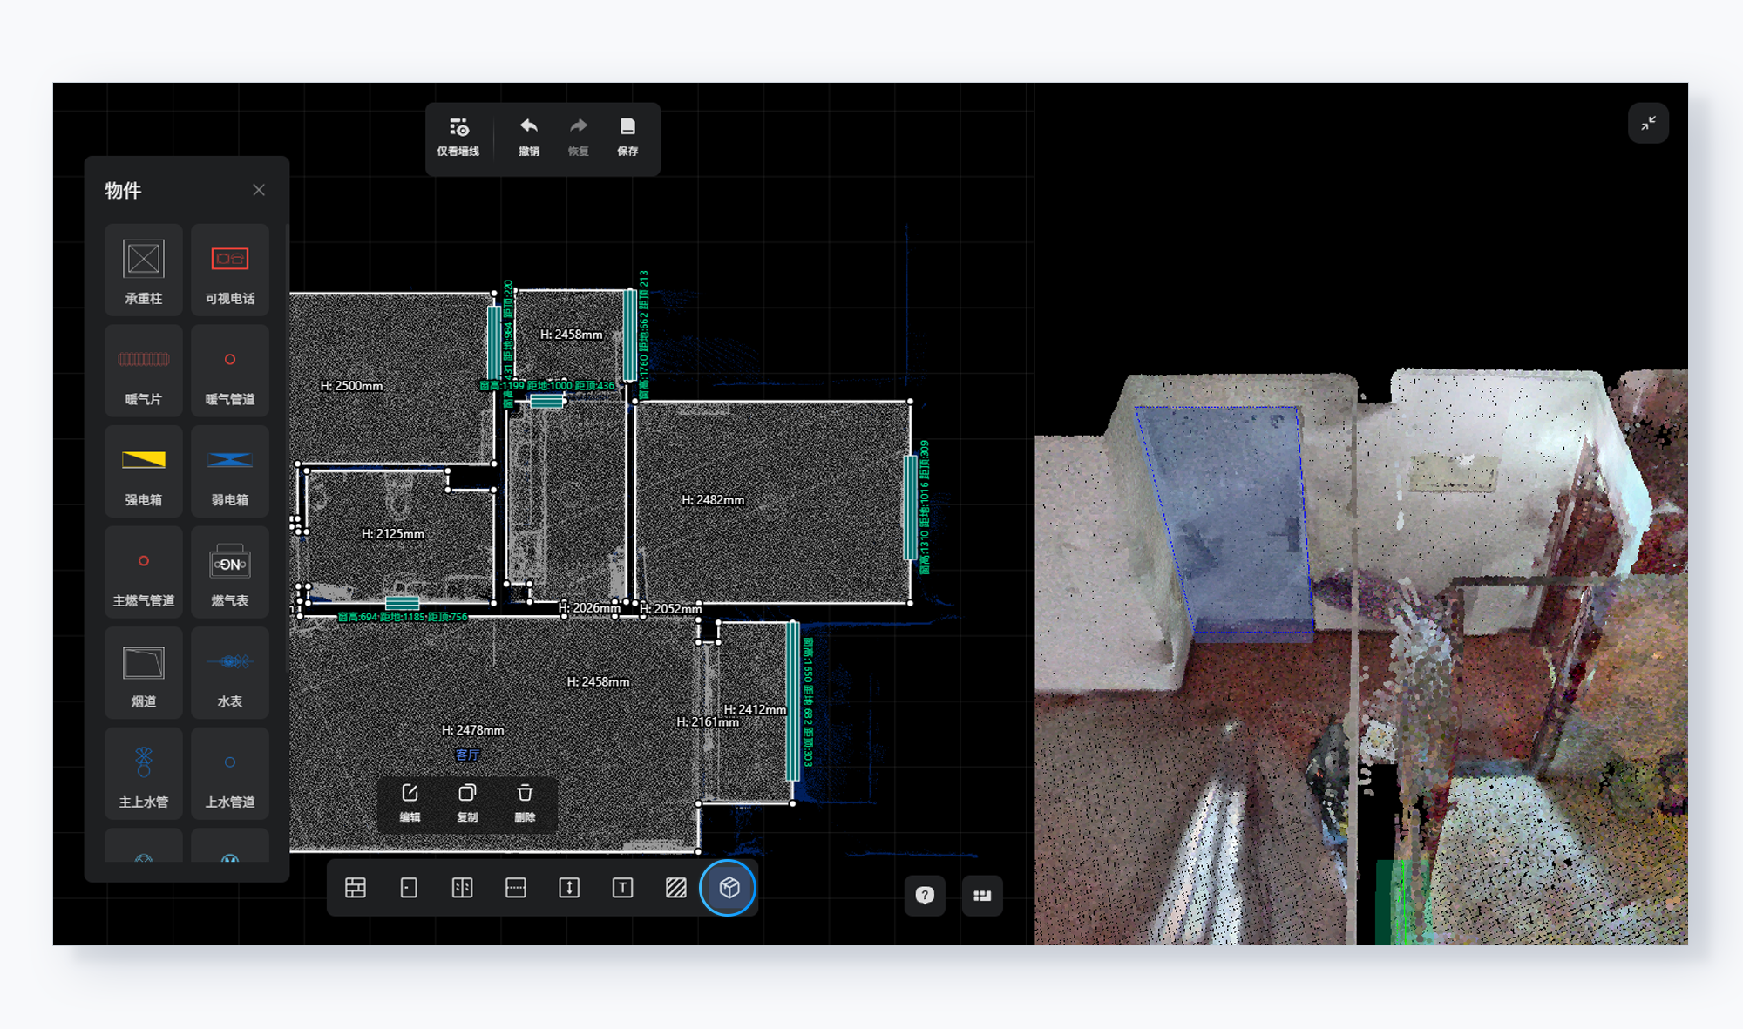The height and width of the screenshot is (1029, 1743).
Task: Choose the 主上水管 main water pipe object
Action: [144, 773]
